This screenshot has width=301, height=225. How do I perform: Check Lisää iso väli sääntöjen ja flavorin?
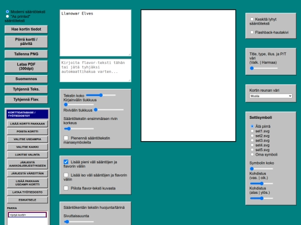point(66,175)
